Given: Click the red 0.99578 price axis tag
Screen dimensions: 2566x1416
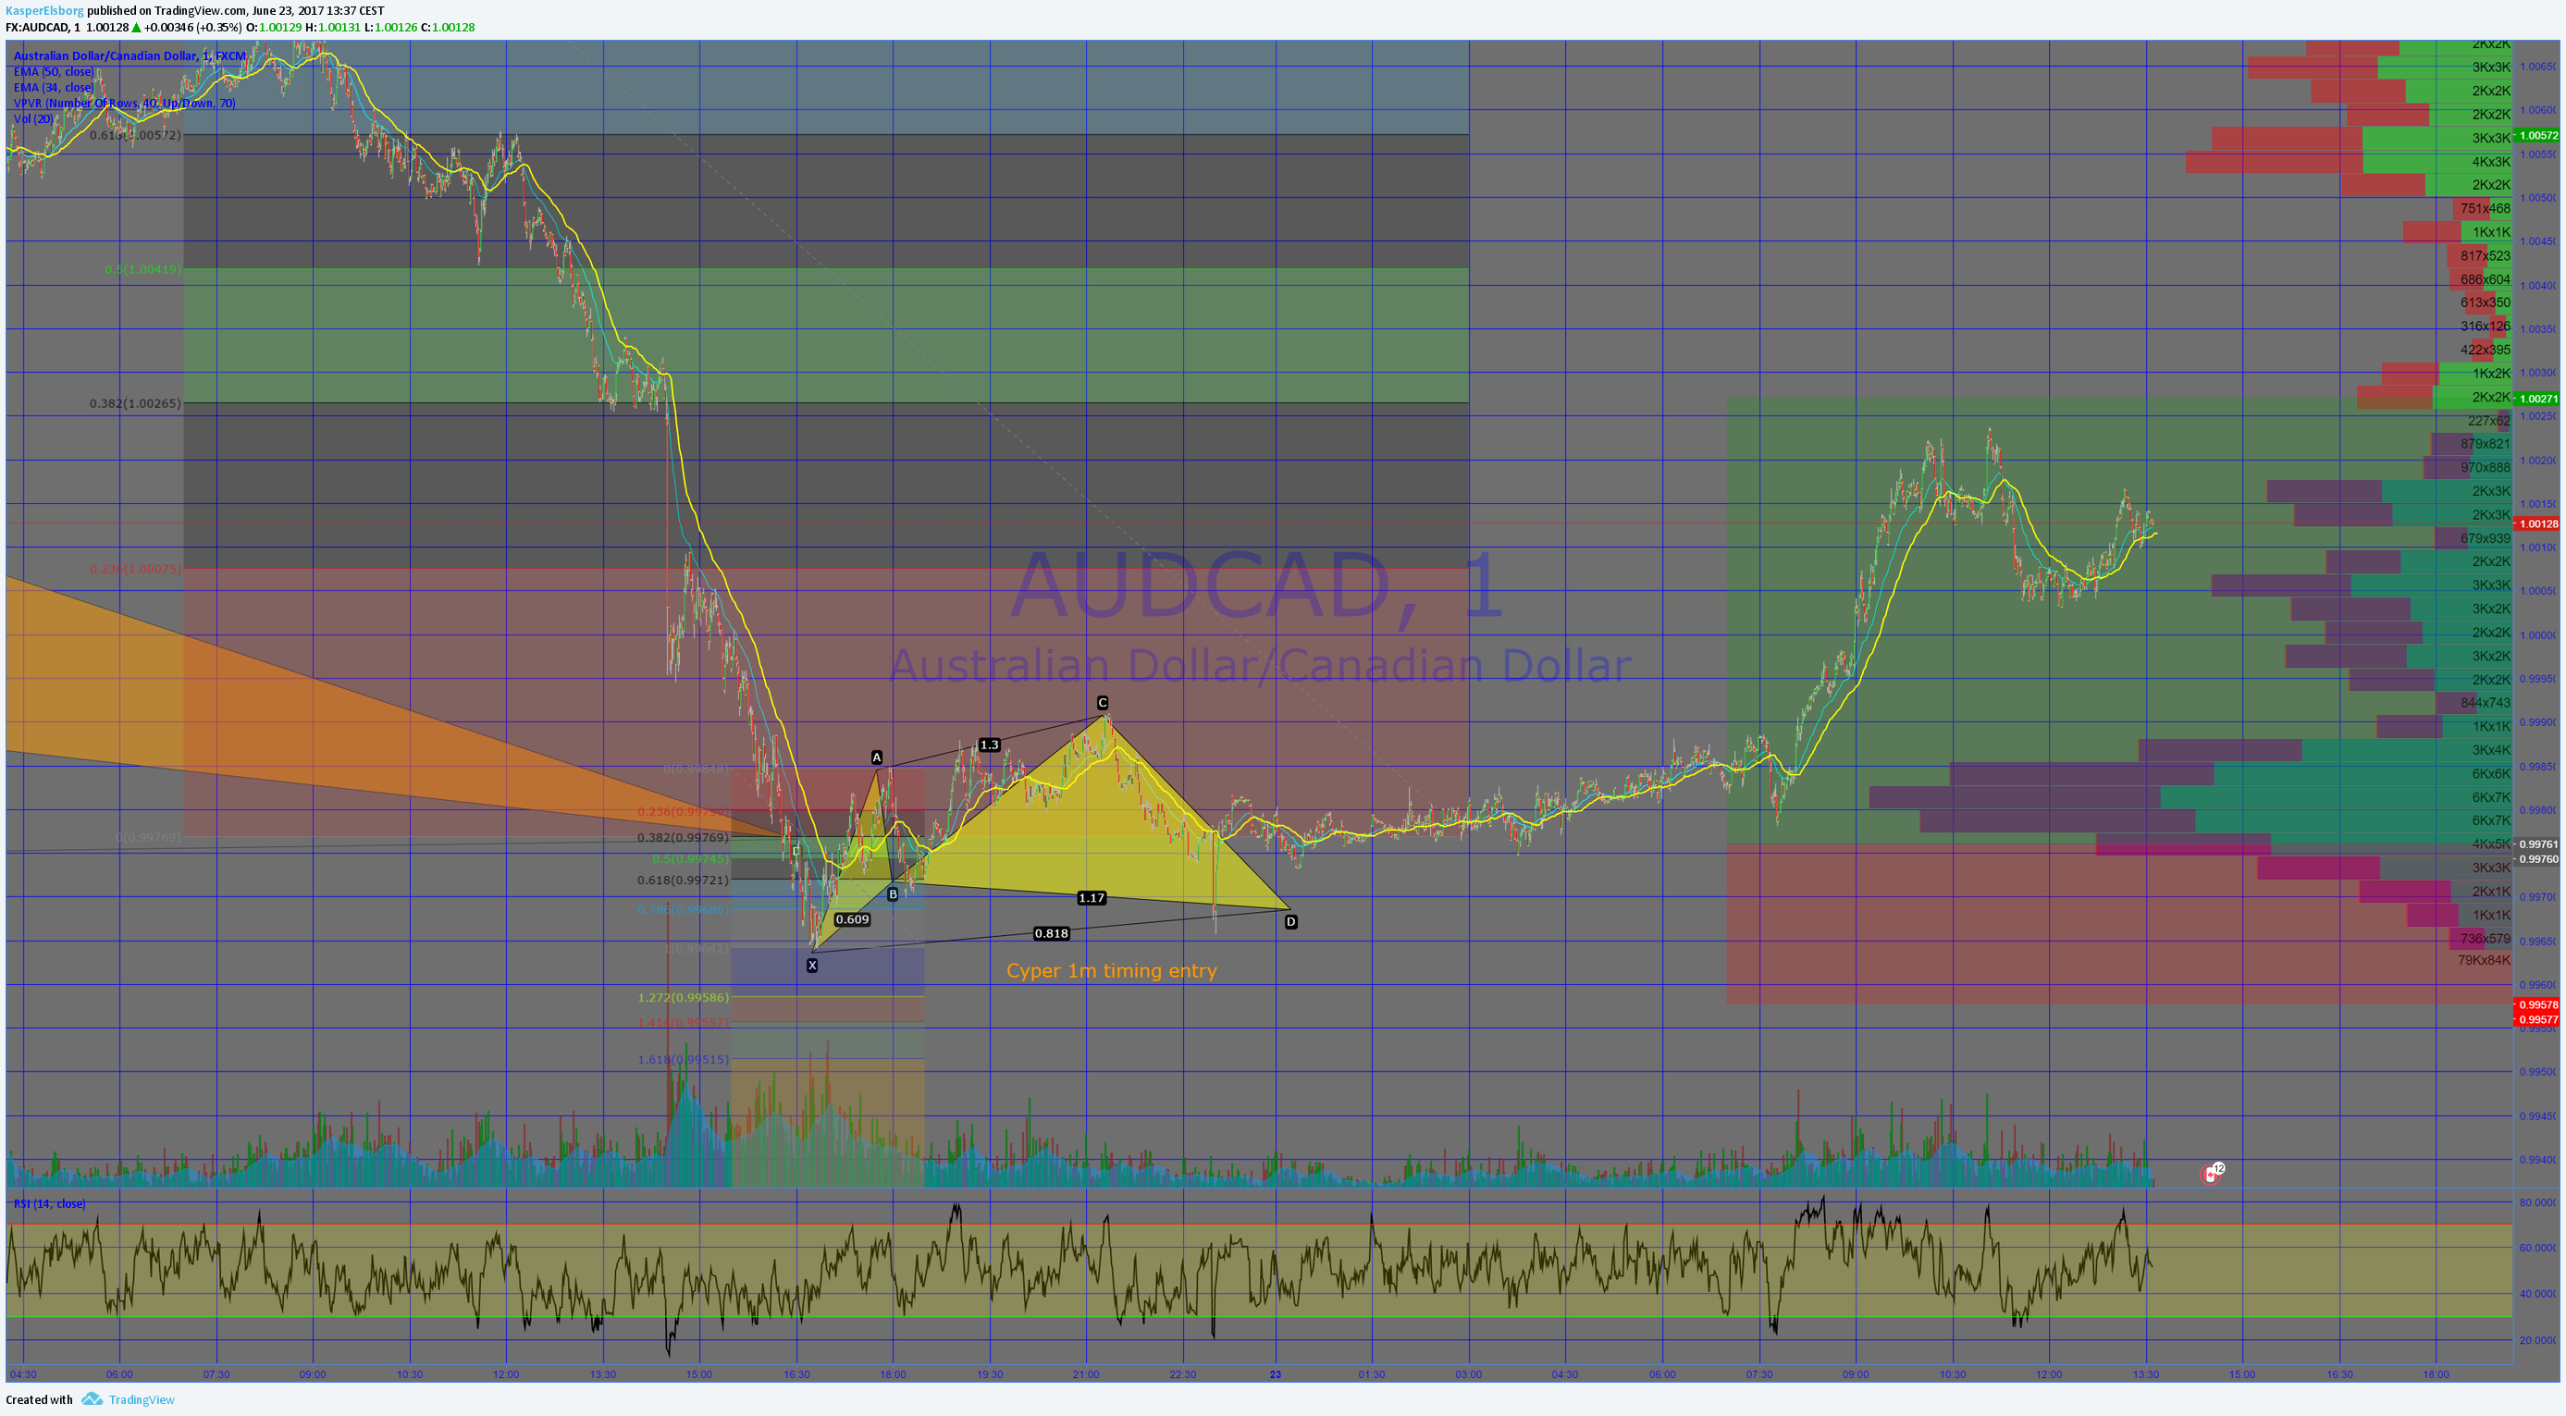Looking at the screenshot, I should [x=2537, y=1004].
